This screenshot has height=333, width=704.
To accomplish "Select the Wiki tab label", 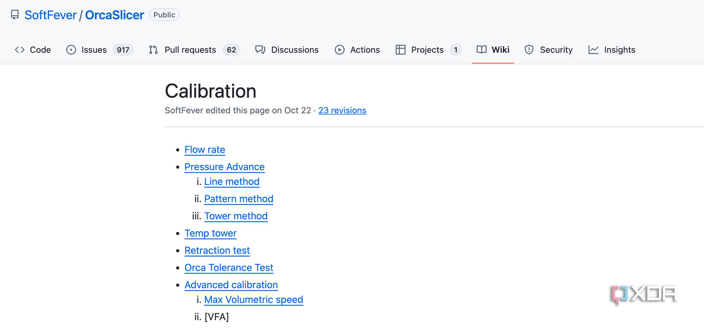I will [500, 50].
